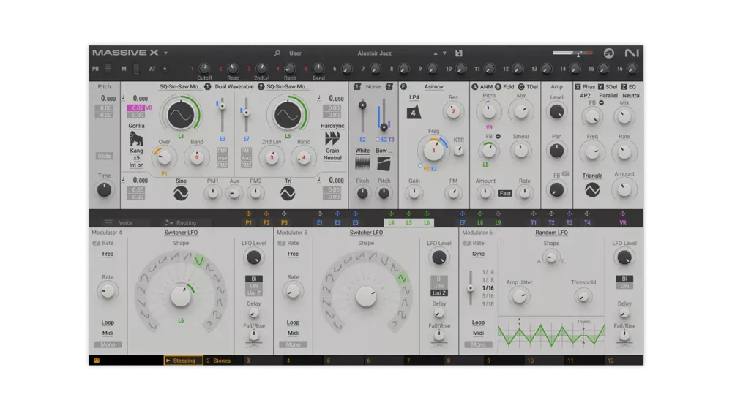Open the AP2 phaser mode menu

tap(585, 96)
